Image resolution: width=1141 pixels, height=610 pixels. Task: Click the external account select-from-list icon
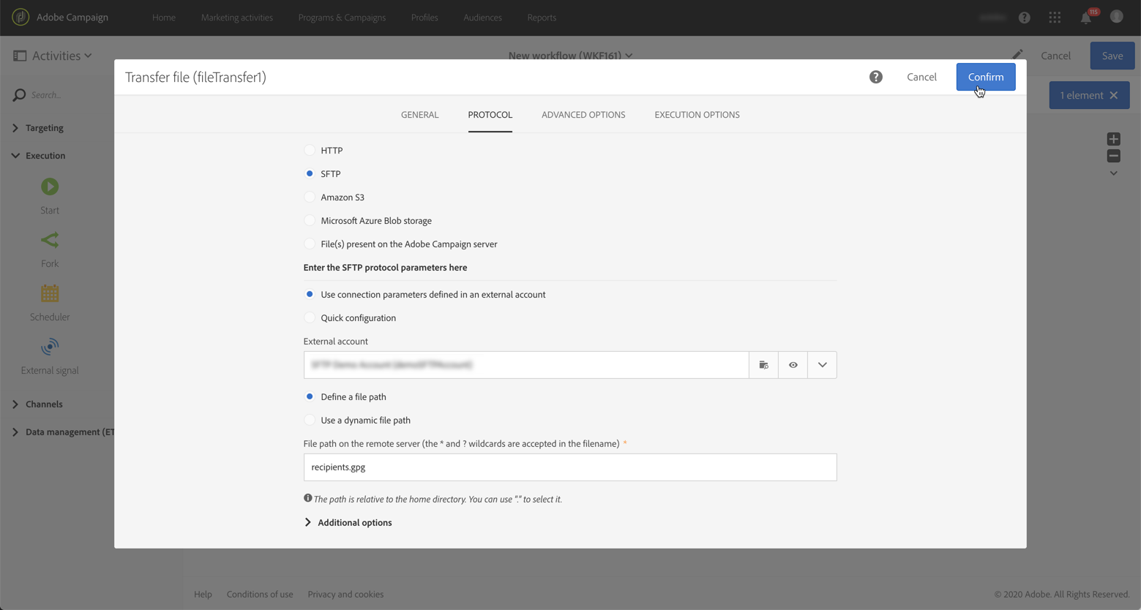763,365
